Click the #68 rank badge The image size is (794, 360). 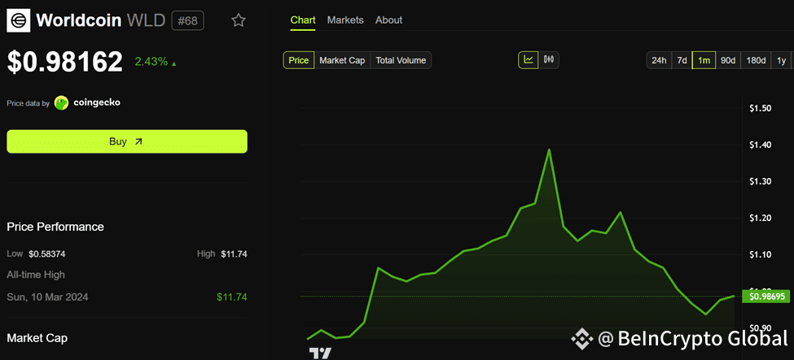click(x=188, y=21)
